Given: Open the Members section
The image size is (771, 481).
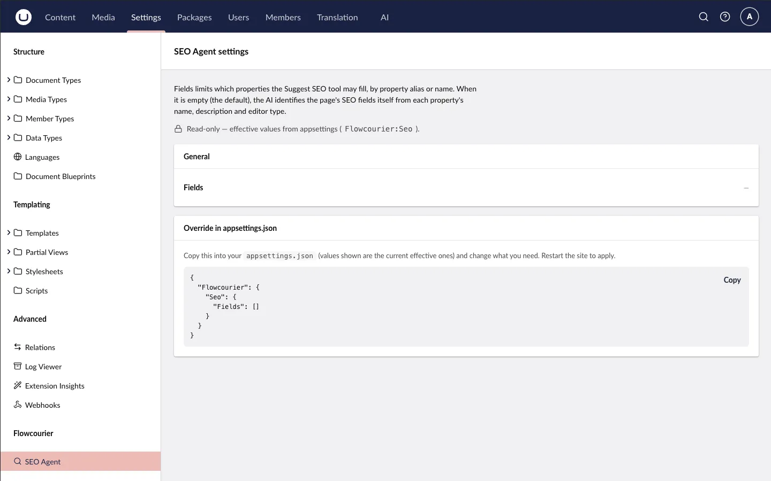Looking at the screenshot, I should 283,17.
